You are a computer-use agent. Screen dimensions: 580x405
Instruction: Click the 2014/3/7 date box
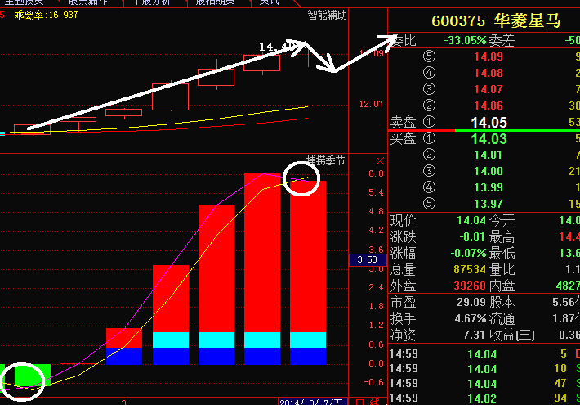pos(313,402)
